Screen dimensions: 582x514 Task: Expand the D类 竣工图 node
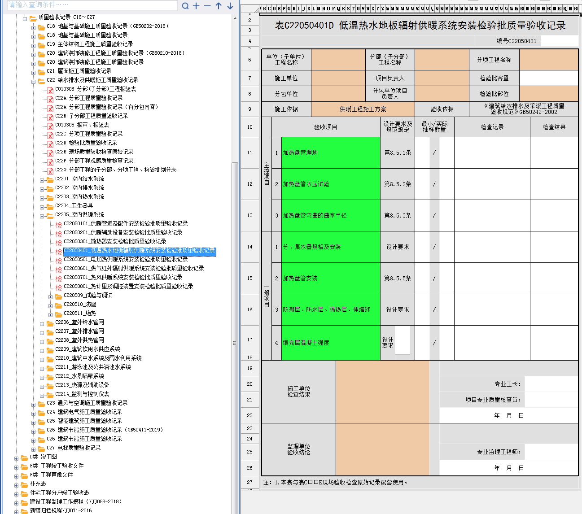(16, 458)
